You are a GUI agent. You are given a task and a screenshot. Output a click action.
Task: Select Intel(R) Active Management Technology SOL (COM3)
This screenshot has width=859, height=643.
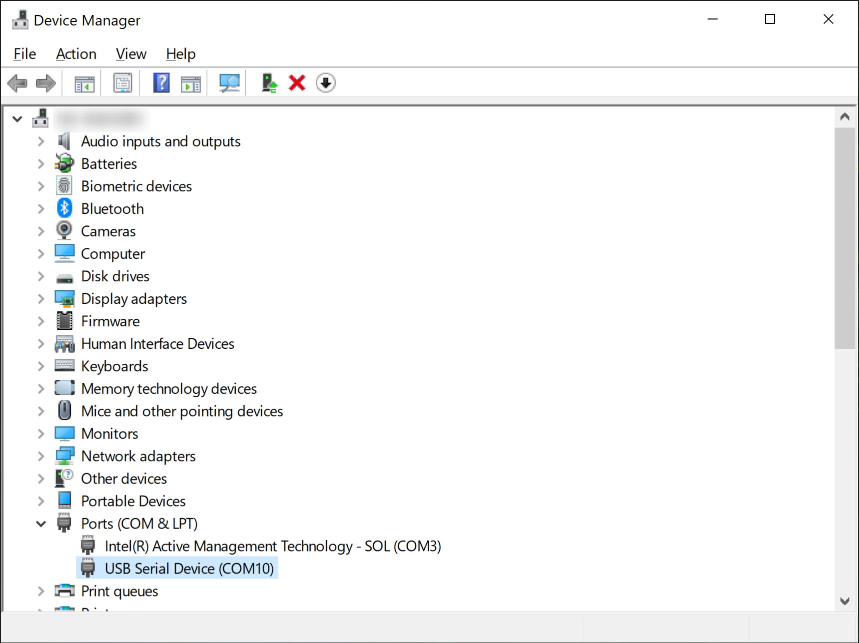pyautogui.click(x=272, y=546)
